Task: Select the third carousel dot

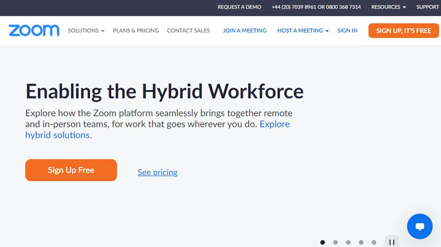Action: point(348,242)
